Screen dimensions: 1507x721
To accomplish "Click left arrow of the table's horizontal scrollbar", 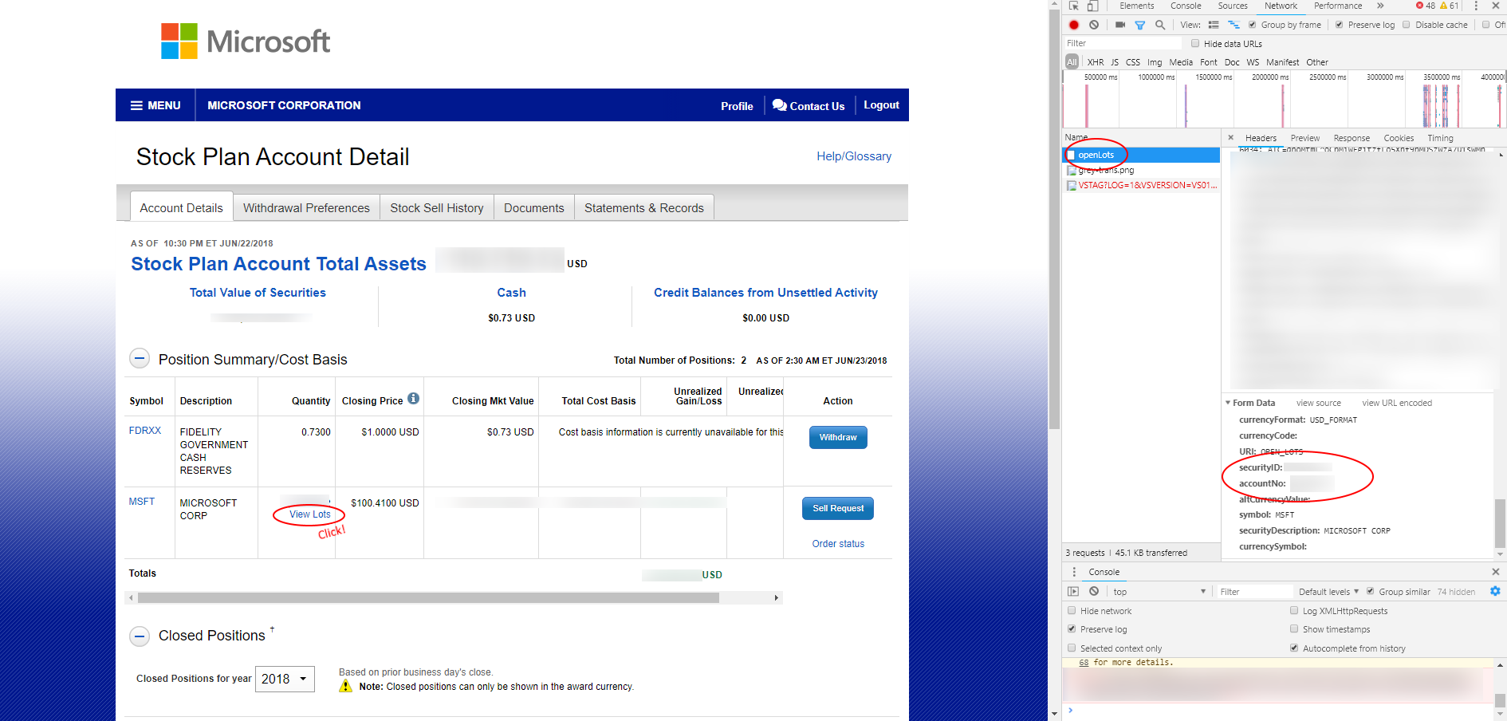I will [132, 598].
